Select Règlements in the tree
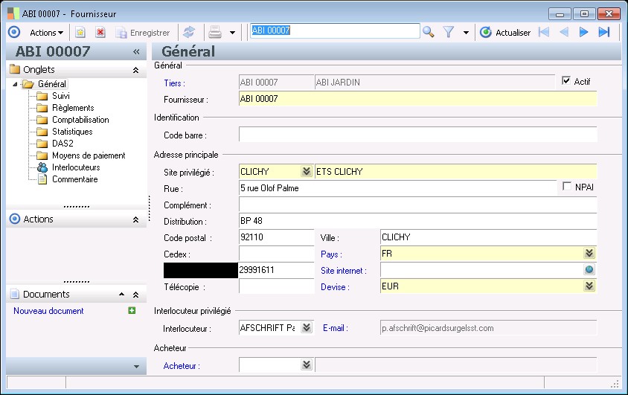 click(72, 108)
